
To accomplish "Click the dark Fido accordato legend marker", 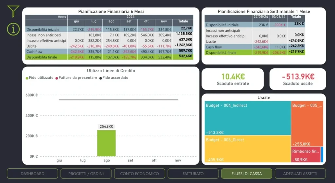I will (x=100, y=78).
